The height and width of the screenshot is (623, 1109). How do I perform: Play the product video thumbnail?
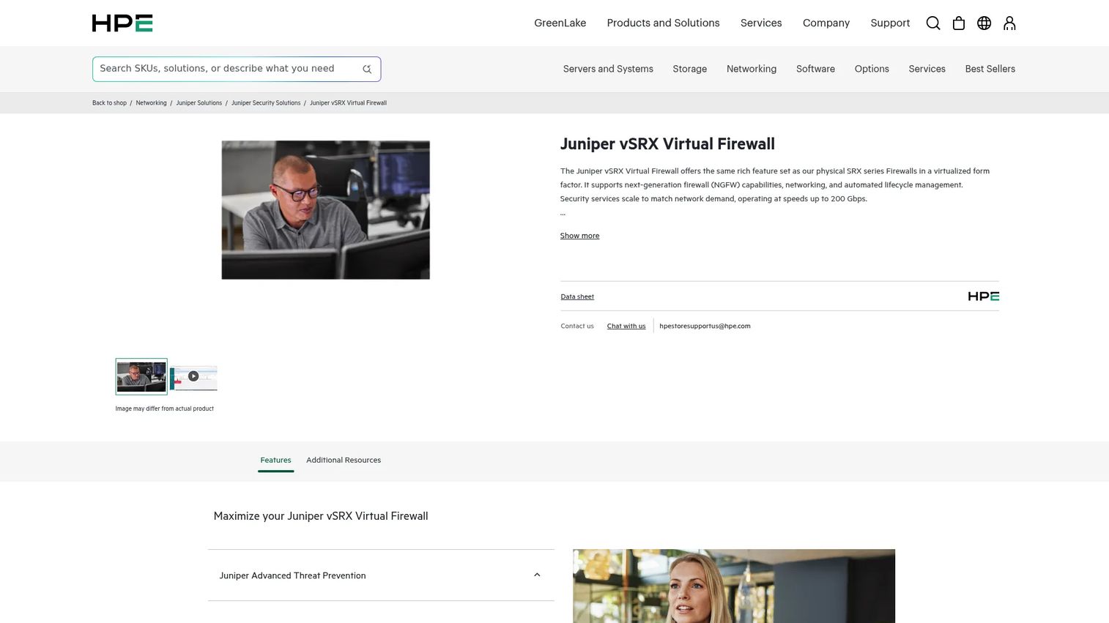[x=193, y=376]
